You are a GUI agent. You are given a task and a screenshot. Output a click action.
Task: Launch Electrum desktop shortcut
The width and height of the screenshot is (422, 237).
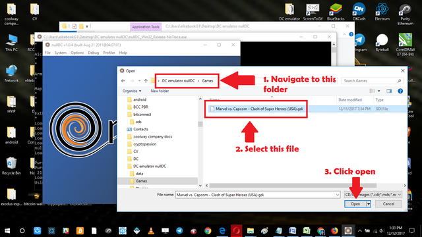tap(382, 12)
